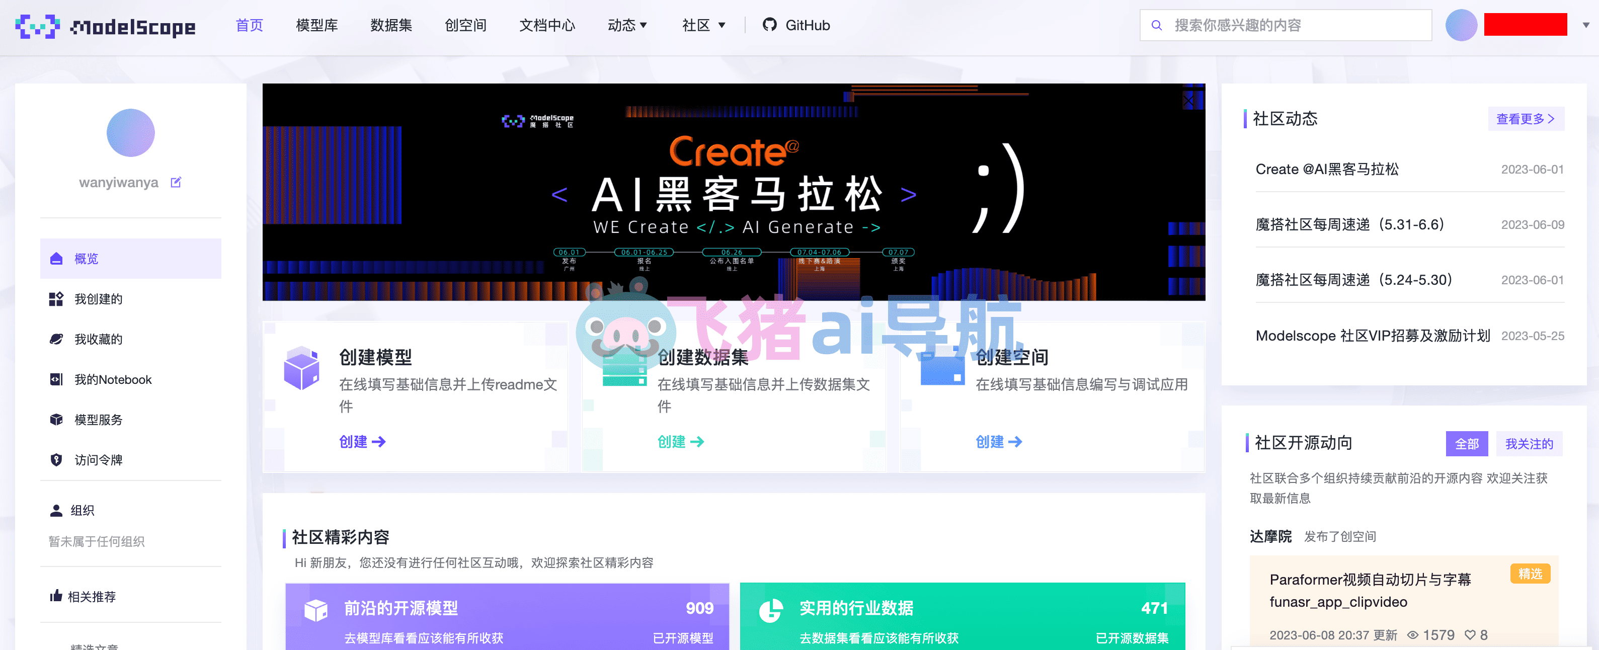Click the 精选 badge on Paraformer card
The height and width of the screenshot is (650, 1599).
point(1530,573)
